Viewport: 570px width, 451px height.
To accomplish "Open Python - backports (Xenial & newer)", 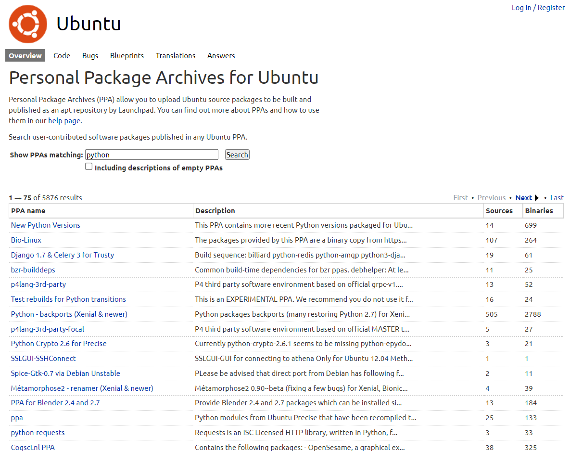I will click(x=69, y=314).
